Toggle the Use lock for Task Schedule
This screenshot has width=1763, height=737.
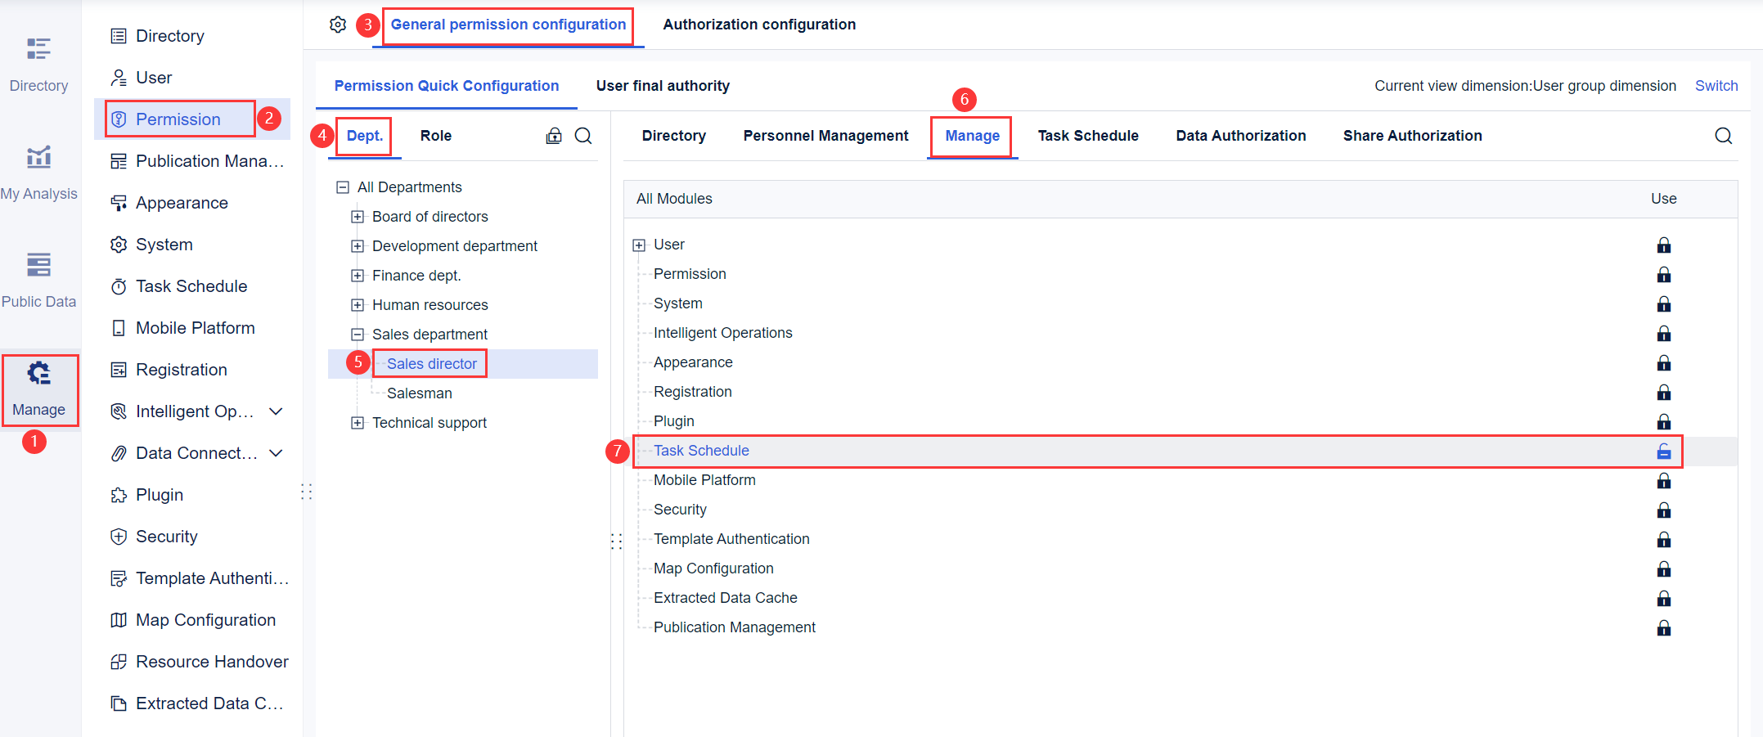point(1663,451)
